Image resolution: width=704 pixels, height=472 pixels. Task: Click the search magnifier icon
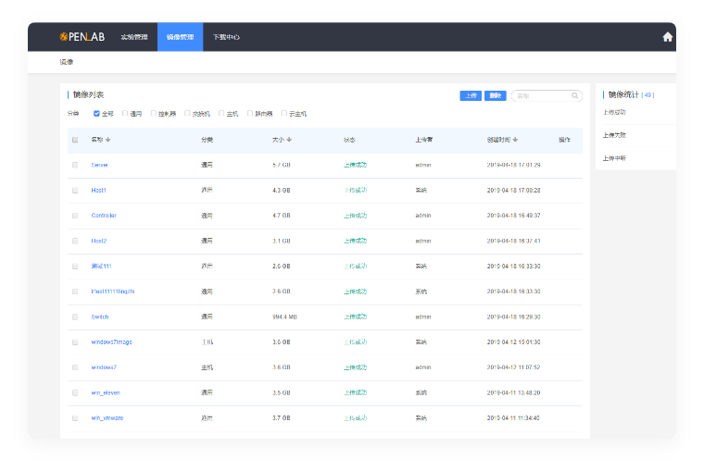pyautogui.click(x=574, y=95)
